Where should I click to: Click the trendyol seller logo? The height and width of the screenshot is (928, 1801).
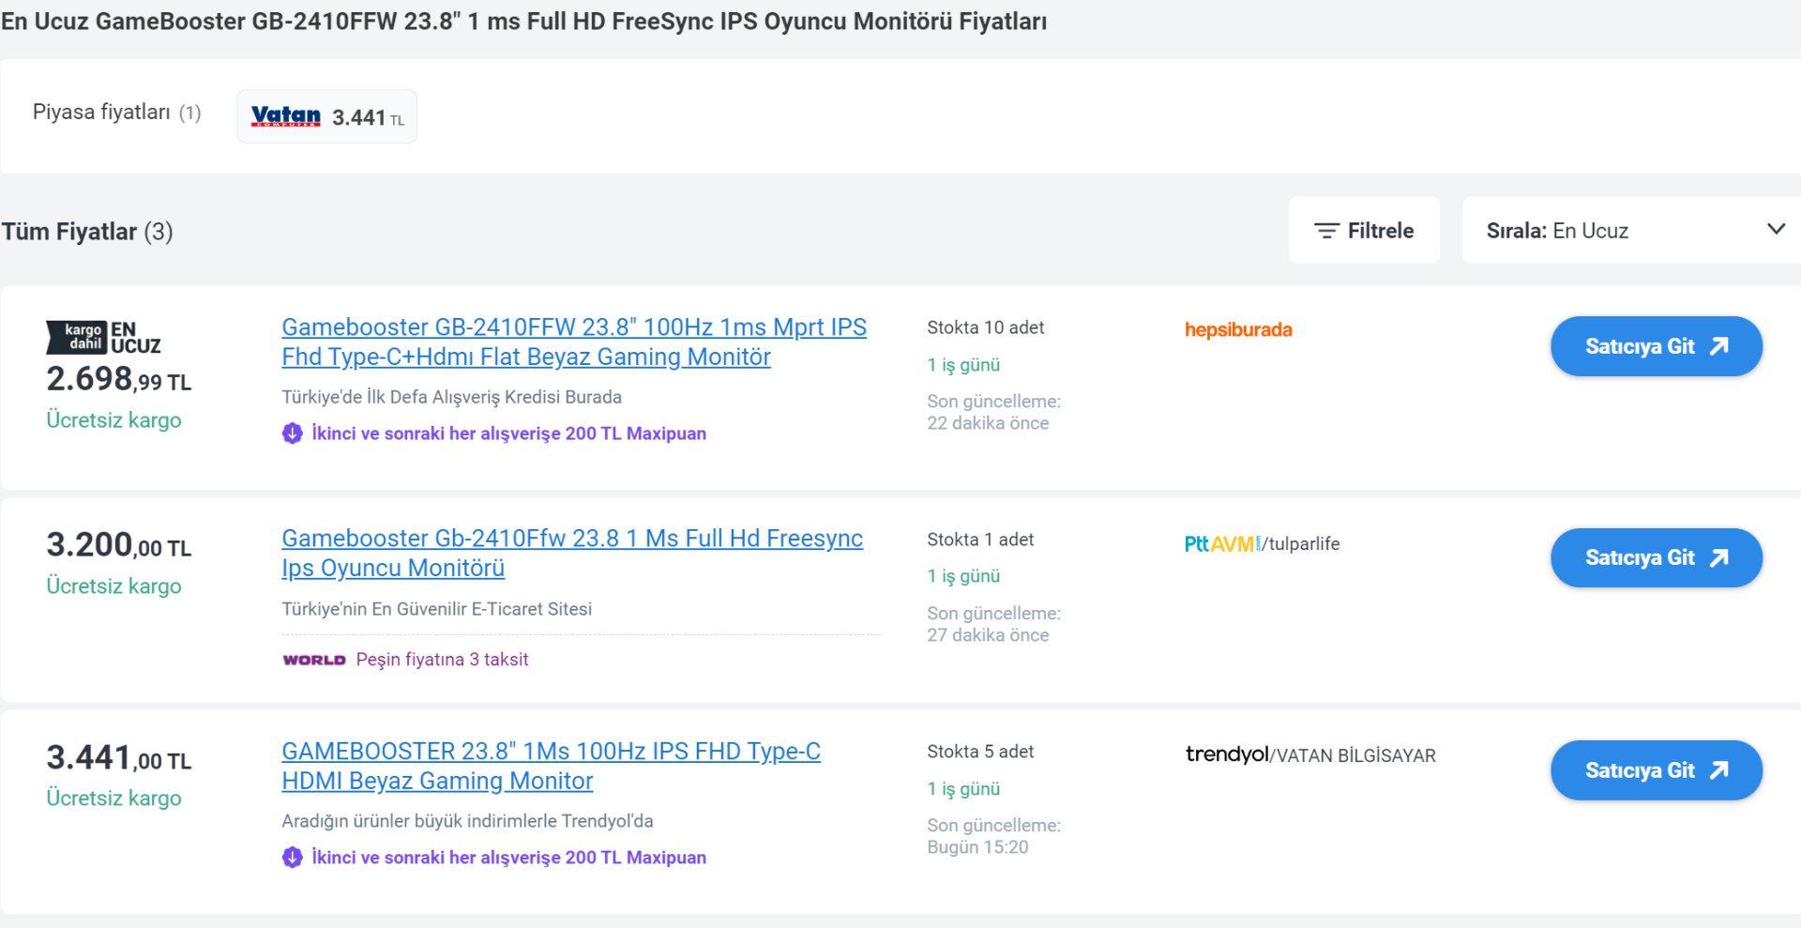click(1226, 754)
